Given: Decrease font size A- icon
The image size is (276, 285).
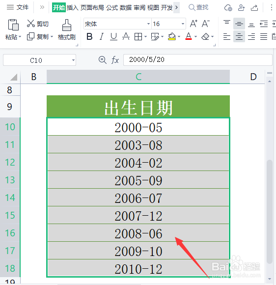Looking at the screenshot, I should click(205, 24).
